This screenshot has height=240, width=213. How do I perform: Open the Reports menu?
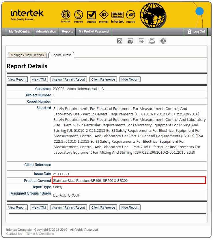68,32
